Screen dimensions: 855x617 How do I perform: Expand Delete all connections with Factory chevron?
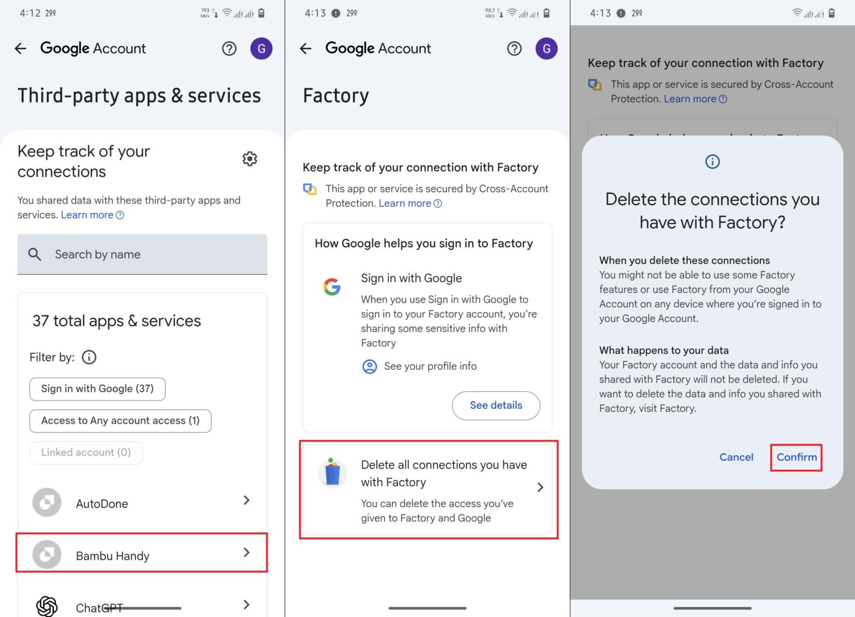pyautogui.click(x=540, y=488)
